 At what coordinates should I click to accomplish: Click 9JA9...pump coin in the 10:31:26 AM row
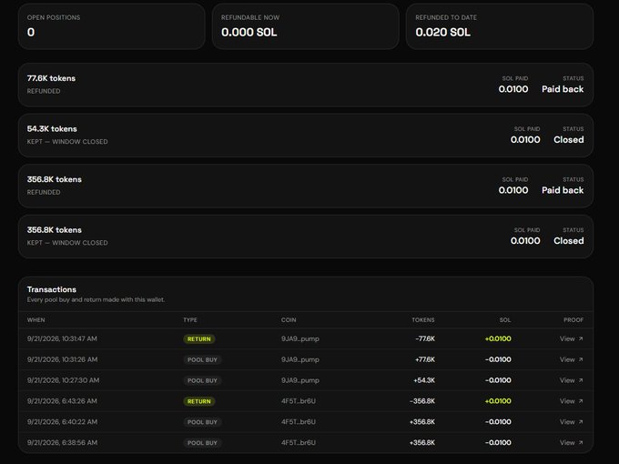pyautogui.click(x=300, y=359)
